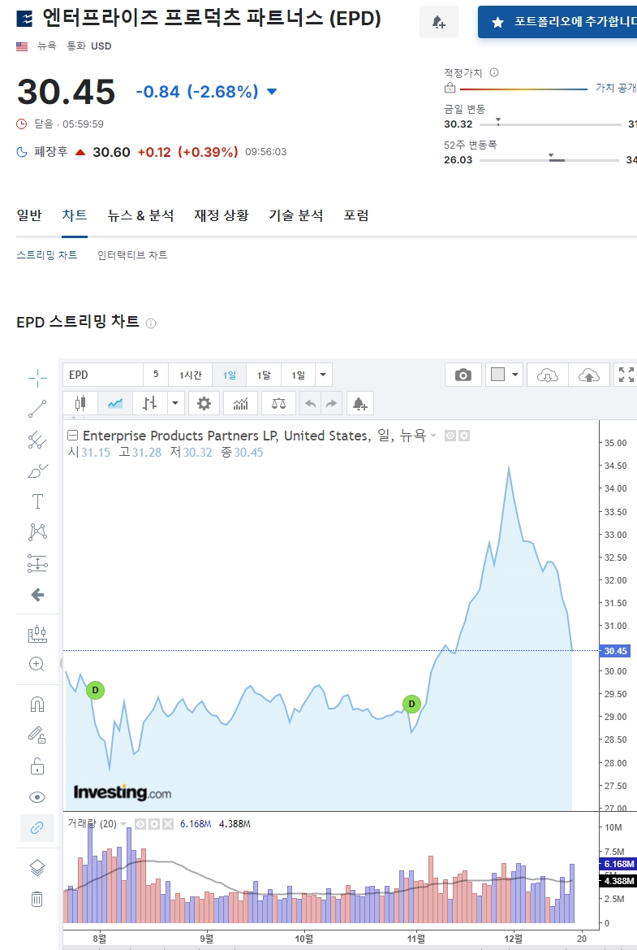Select the XABCD pattern tool
637x950 pixels.
37,532
